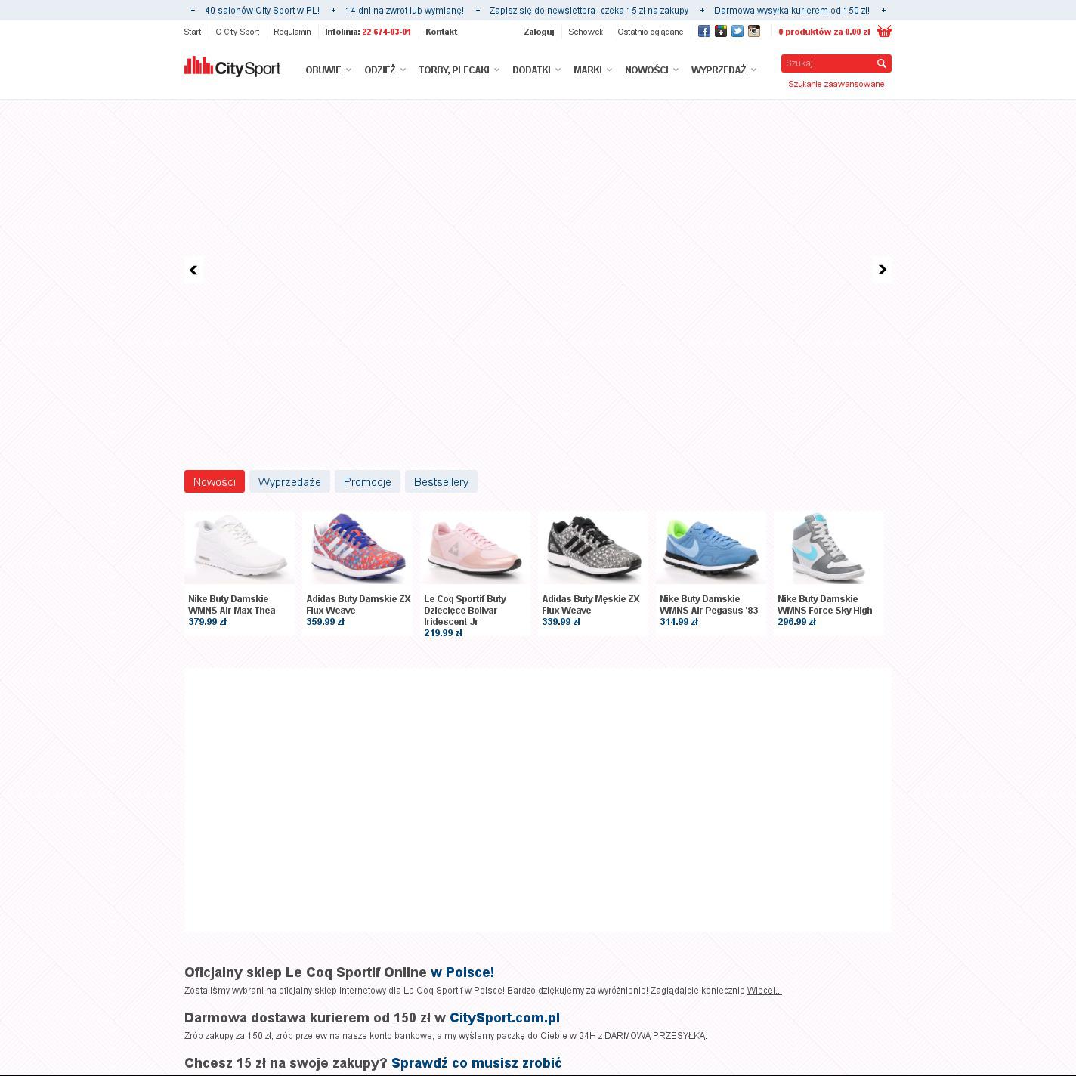The width and height of the screenshot is (1076, 1076).
Task: Expand the WYPRZEDAŻ dropdown menu
Action: coord(724,70)
